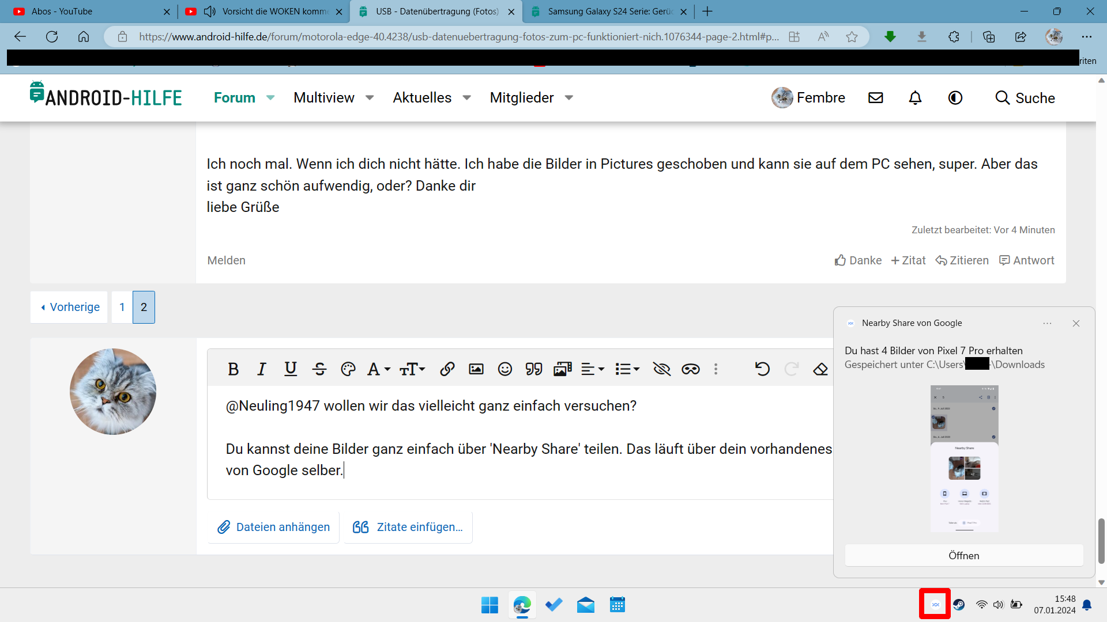The image size is (1107, 622).
Task: Open Multiview menu
Action: tap(324, 98)
